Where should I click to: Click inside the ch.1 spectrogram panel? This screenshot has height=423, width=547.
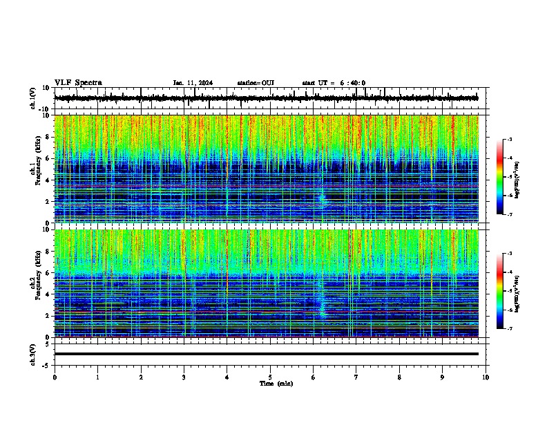(267, 169)
